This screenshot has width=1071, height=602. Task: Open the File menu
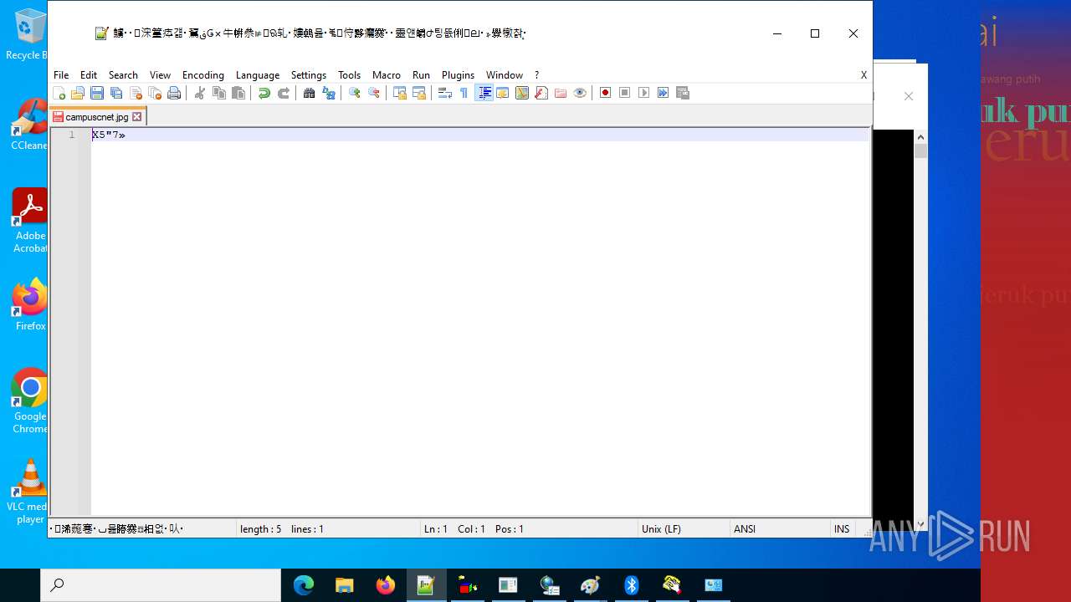click(61, 75)
